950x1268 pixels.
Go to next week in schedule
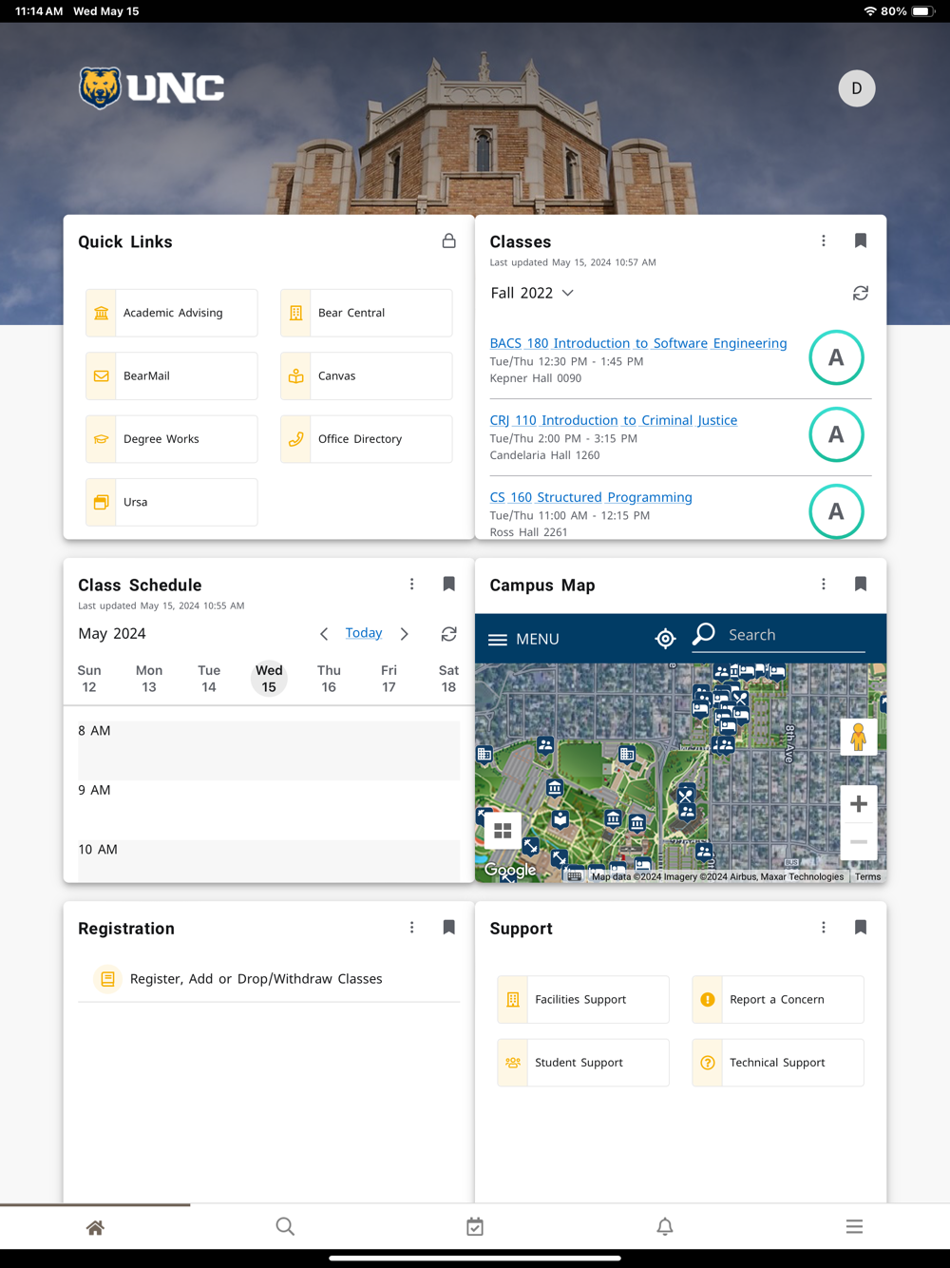(405, 634)
